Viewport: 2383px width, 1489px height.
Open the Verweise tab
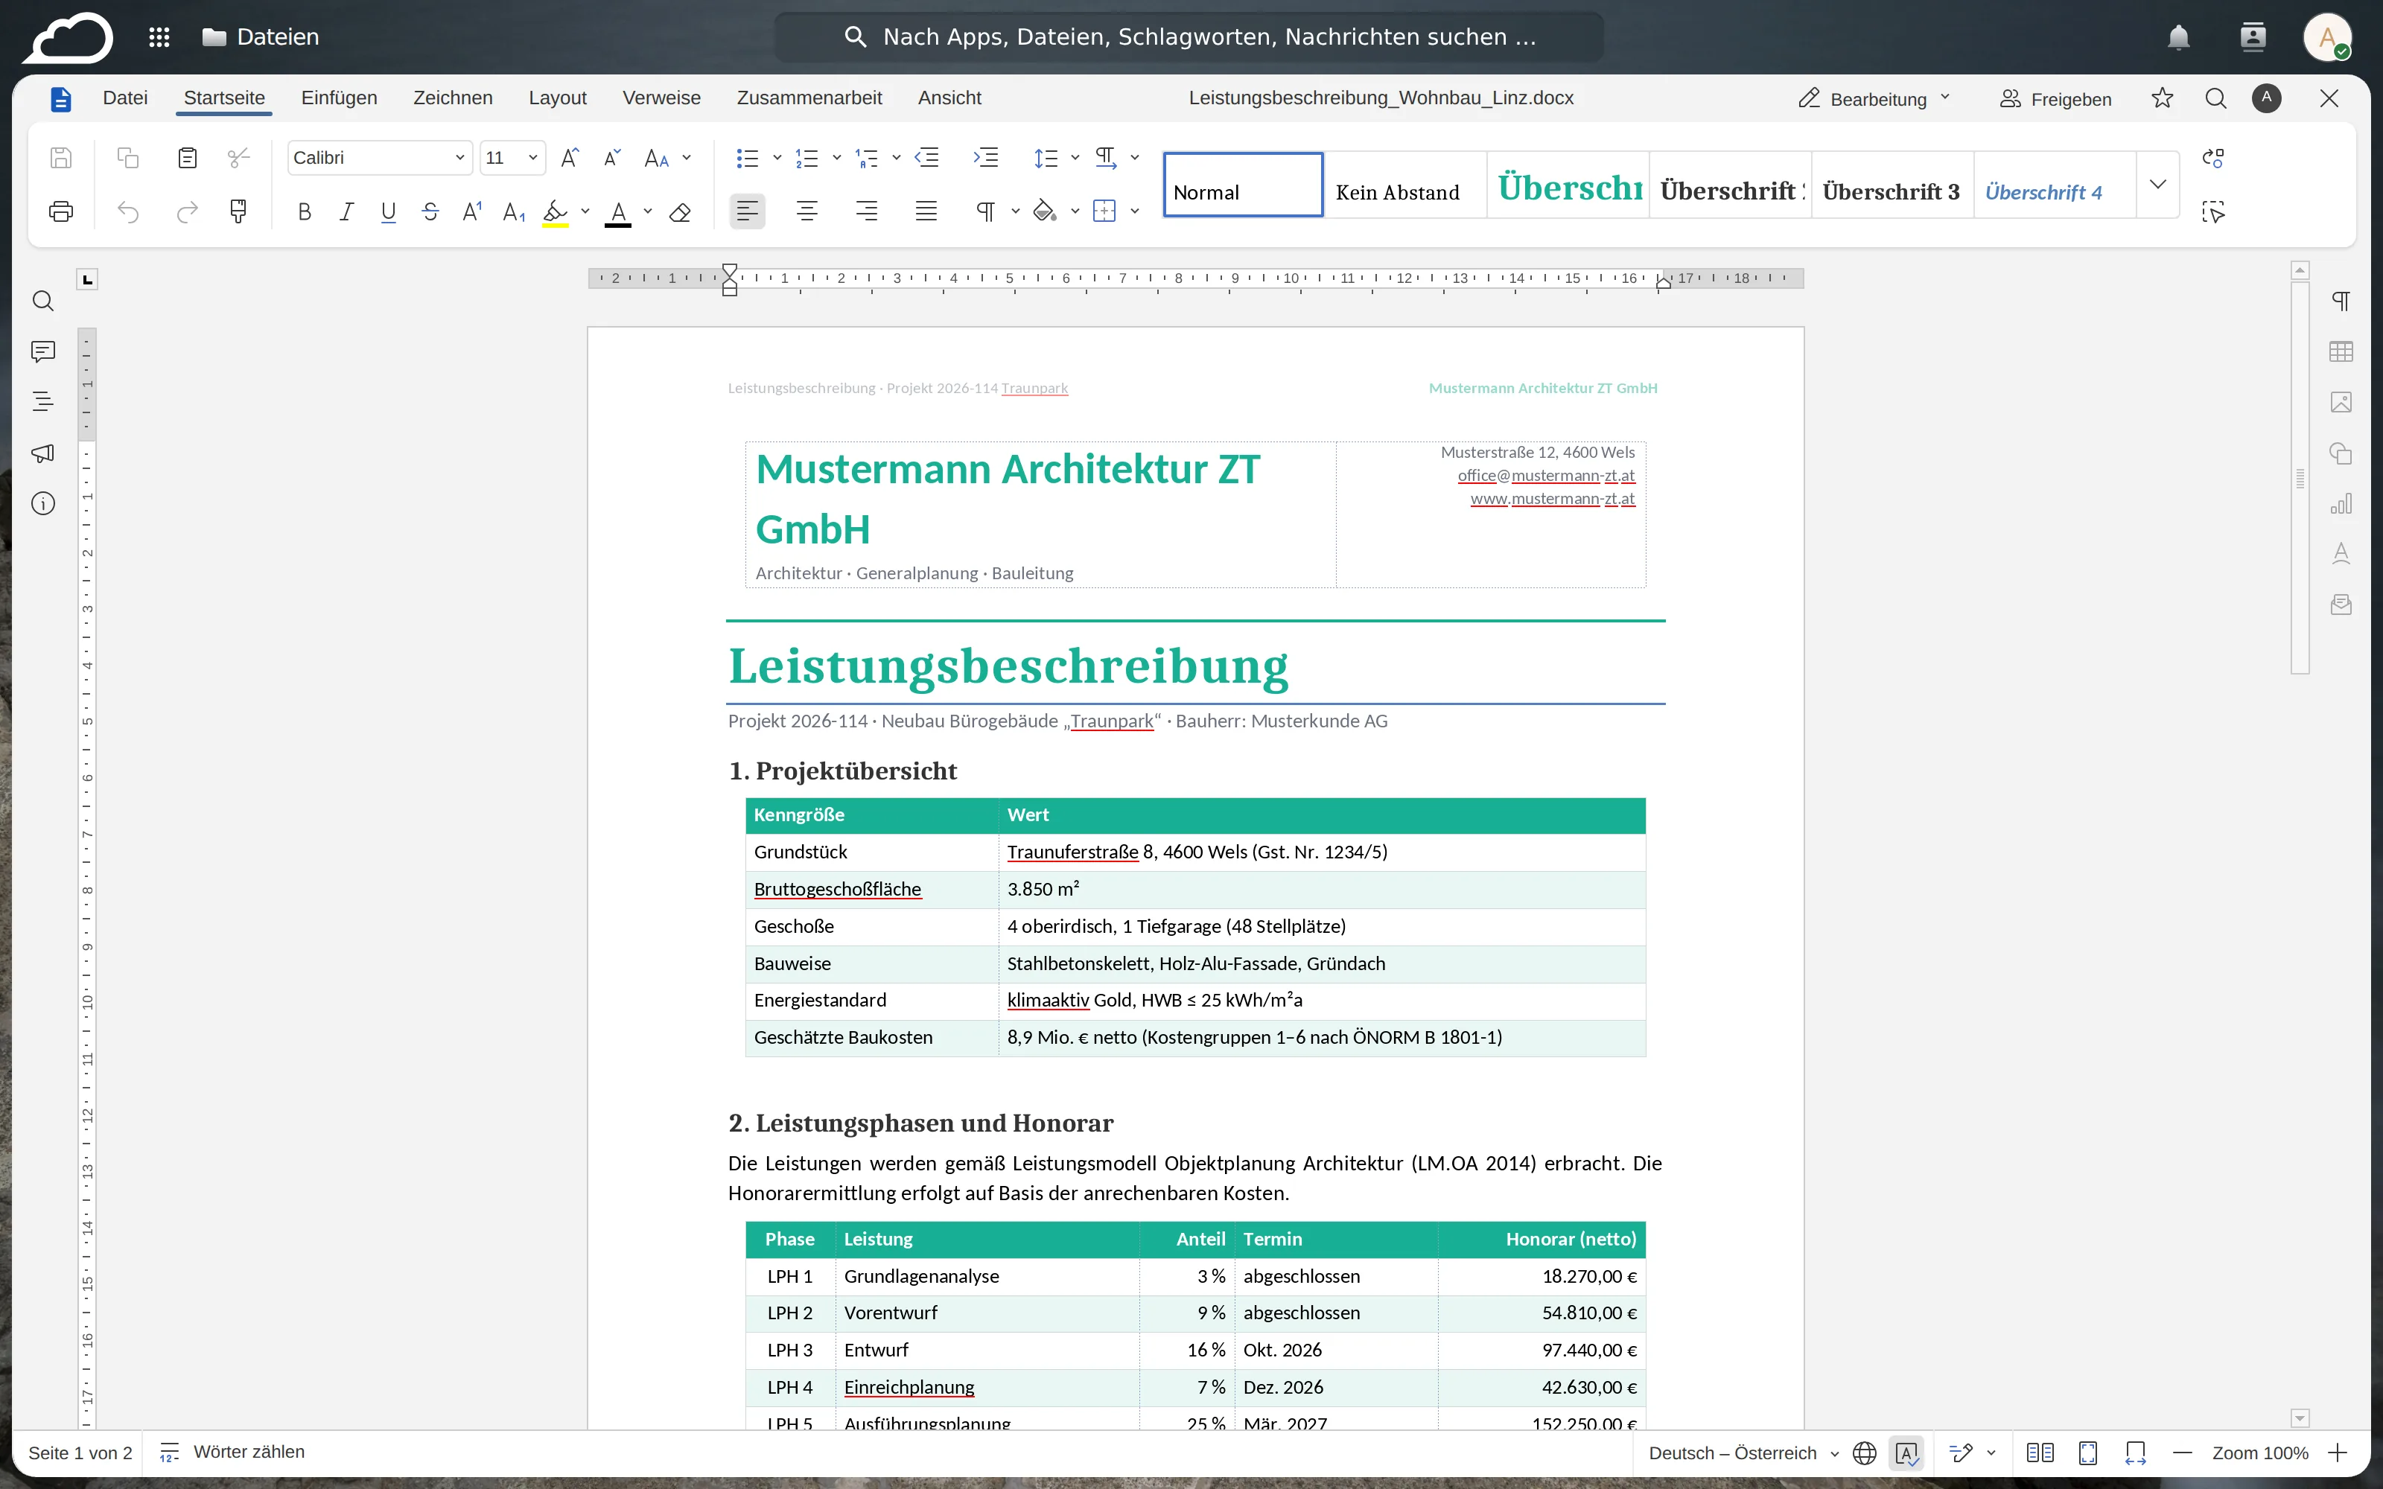click(x=662, y=98)
